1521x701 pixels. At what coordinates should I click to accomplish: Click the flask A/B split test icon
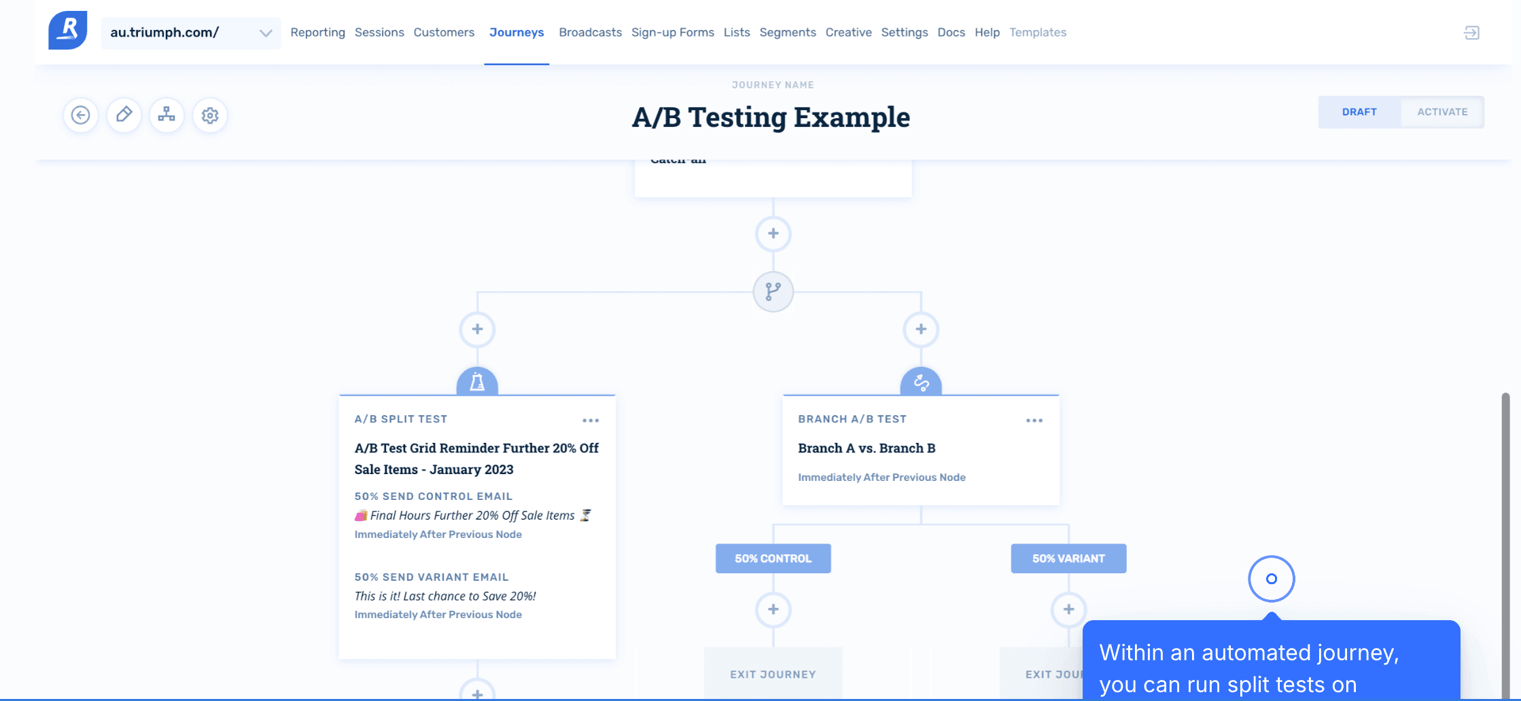477,381
